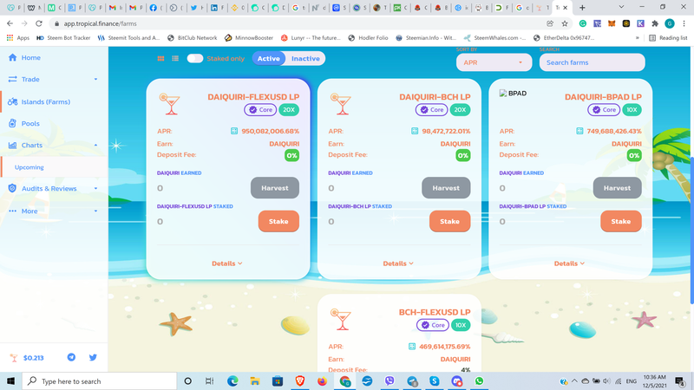Toggle the Staked only switch

(194, 58)
